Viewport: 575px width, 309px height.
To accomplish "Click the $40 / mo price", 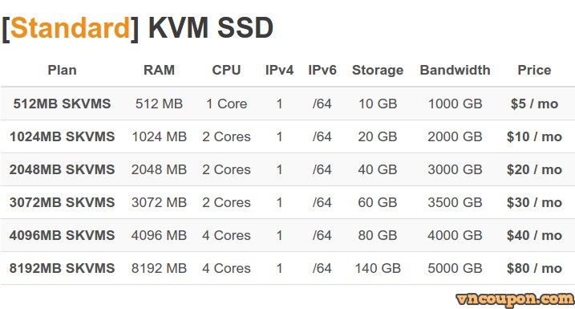I will (534, 235).
